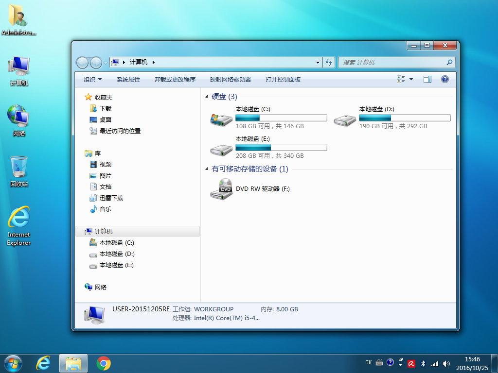Click the Back navigation arrow
Viewport: 498px width, 373px height.
tap(82, 63)
